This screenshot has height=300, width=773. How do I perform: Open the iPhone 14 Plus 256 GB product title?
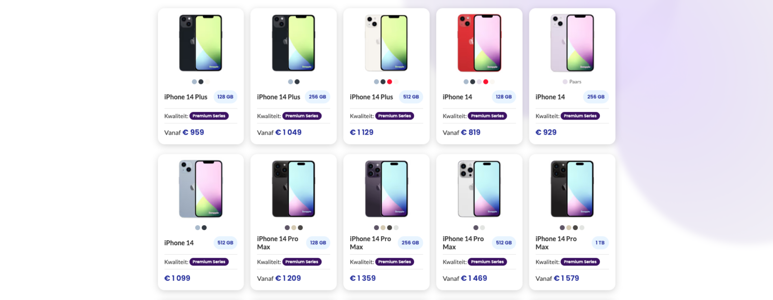[x=278, y=96]
